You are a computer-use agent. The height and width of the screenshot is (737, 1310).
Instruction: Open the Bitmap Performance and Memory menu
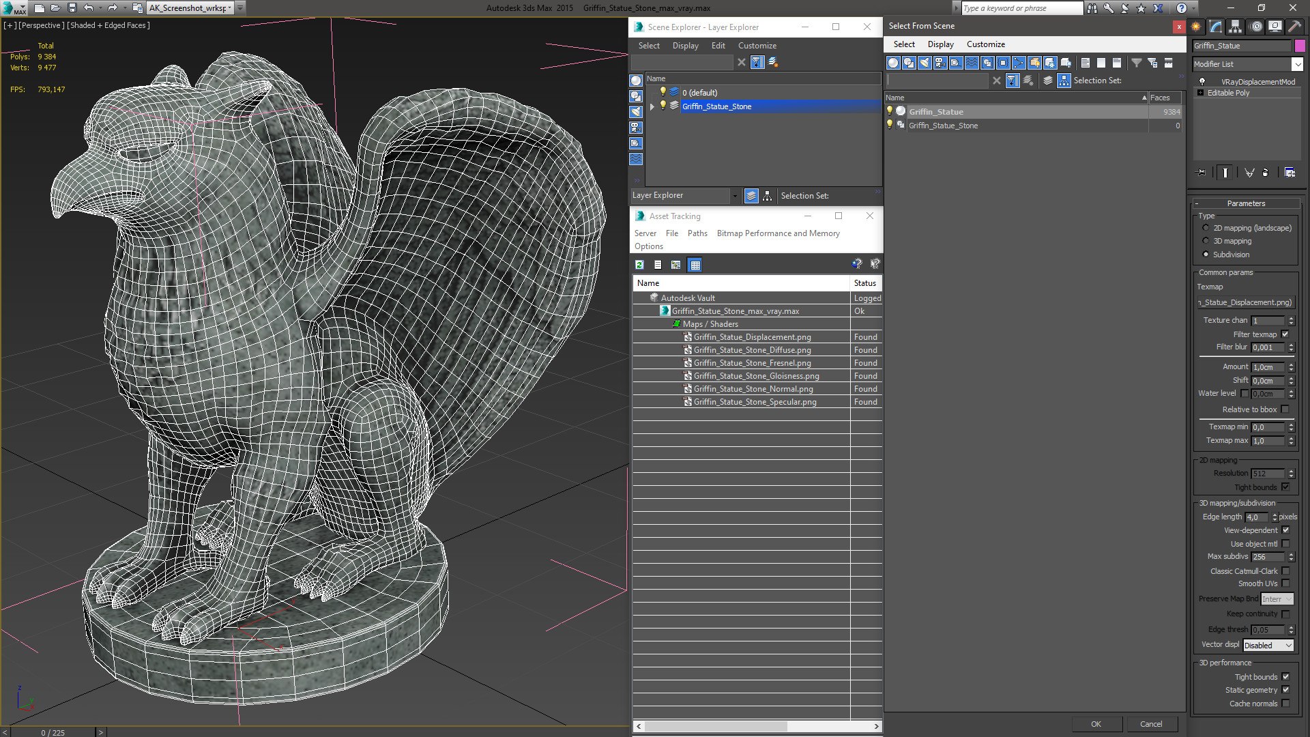[778, 233]
